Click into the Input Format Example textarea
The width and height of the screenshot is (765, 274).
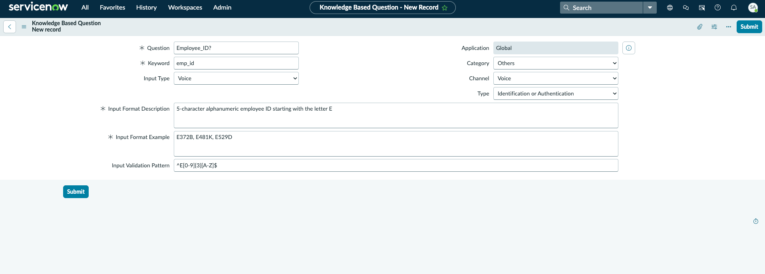(x=396, y=144)
